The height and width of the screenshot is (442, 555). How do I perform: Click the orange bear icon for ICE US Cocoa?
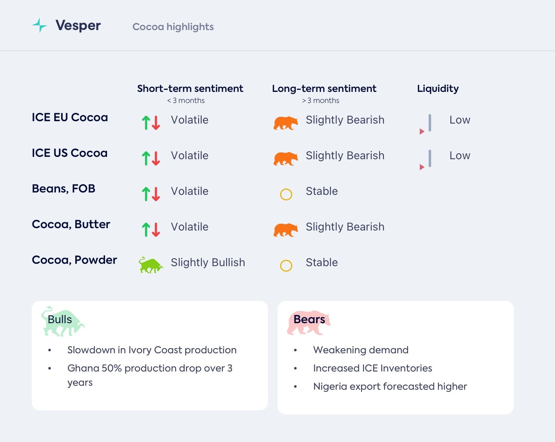(285, 159)
